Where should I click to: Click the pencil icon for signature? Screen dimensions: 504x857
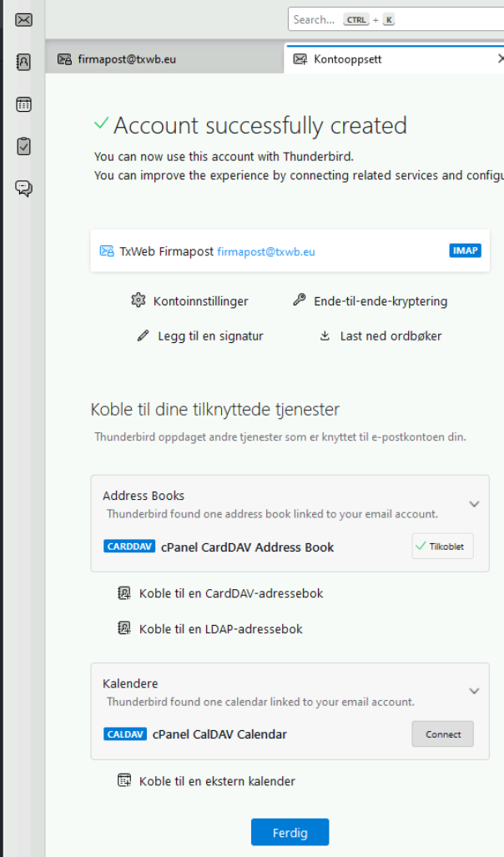click(x=143, y=336)
